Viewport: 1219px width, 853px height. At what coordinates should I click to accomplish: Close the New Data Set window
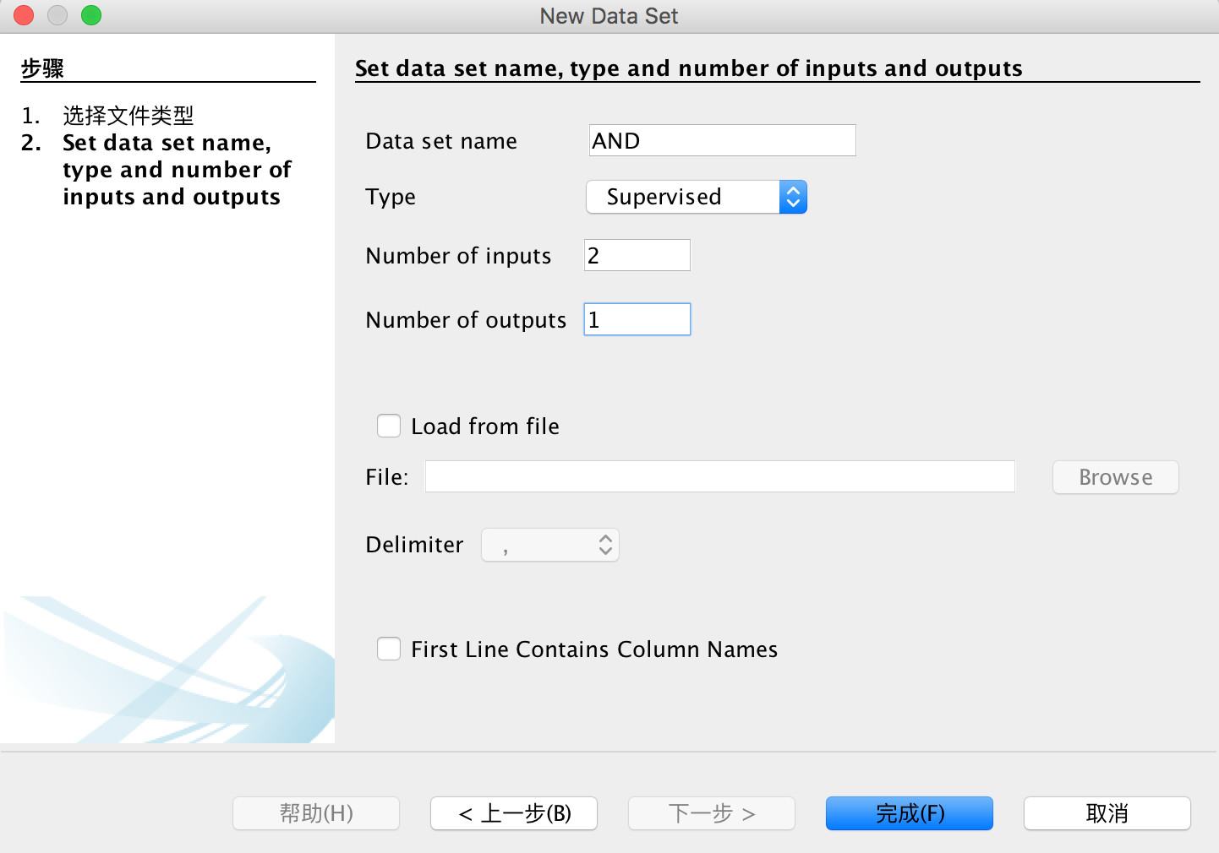(x=24, y=15)
